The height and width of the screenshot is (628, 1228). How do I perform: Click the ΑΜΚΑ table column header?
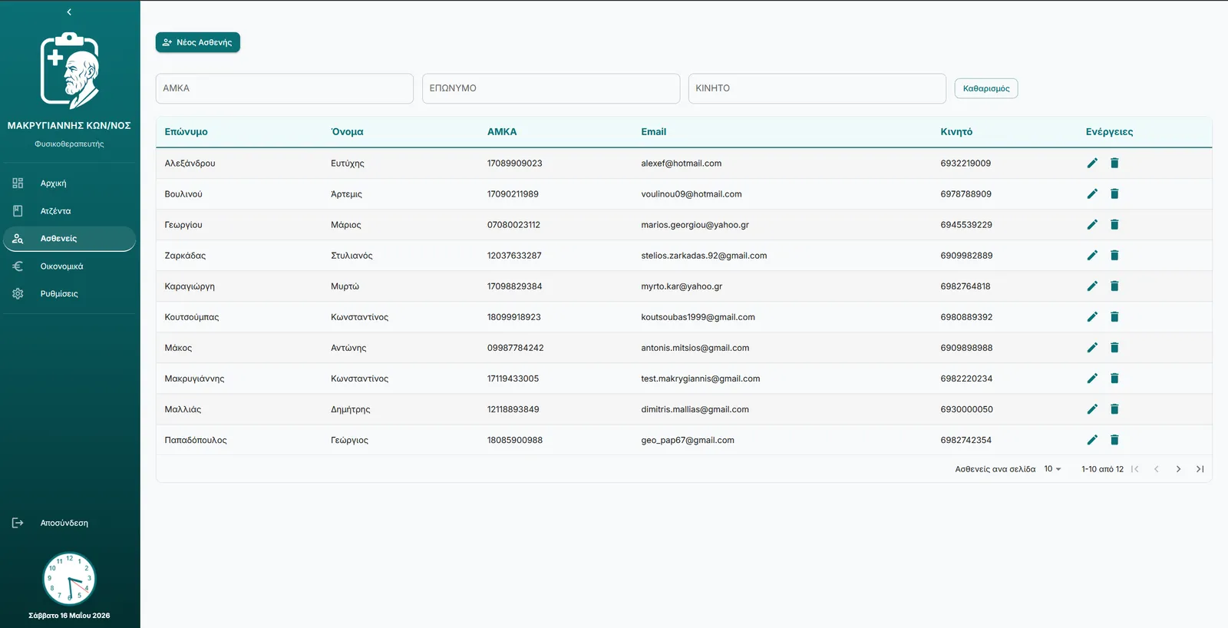(502, 132)
